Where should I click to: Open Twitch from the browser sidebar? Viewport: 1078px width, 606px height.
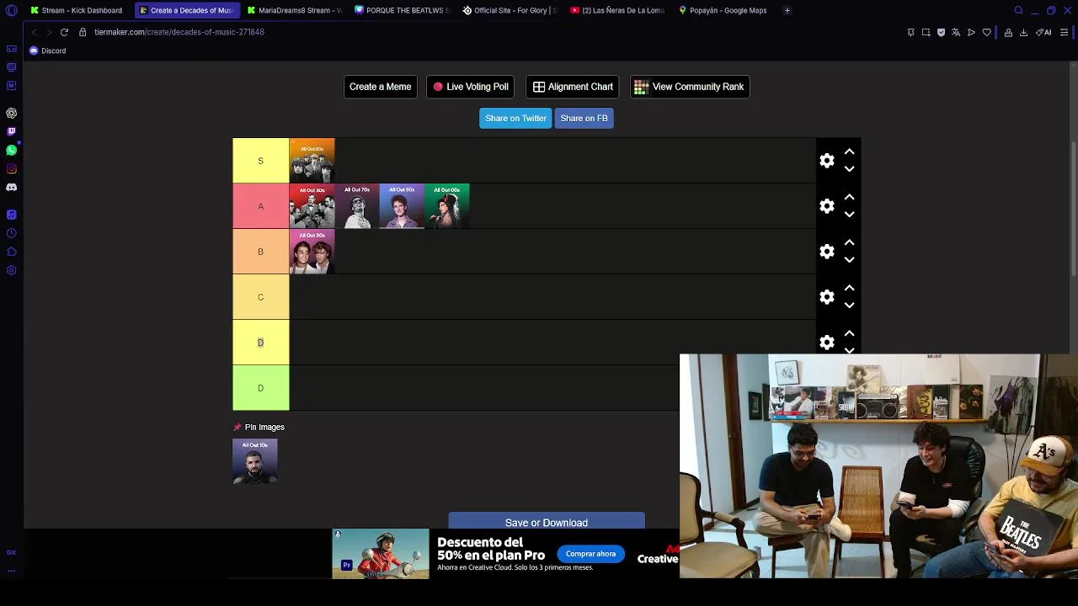(x=11, y=131)
